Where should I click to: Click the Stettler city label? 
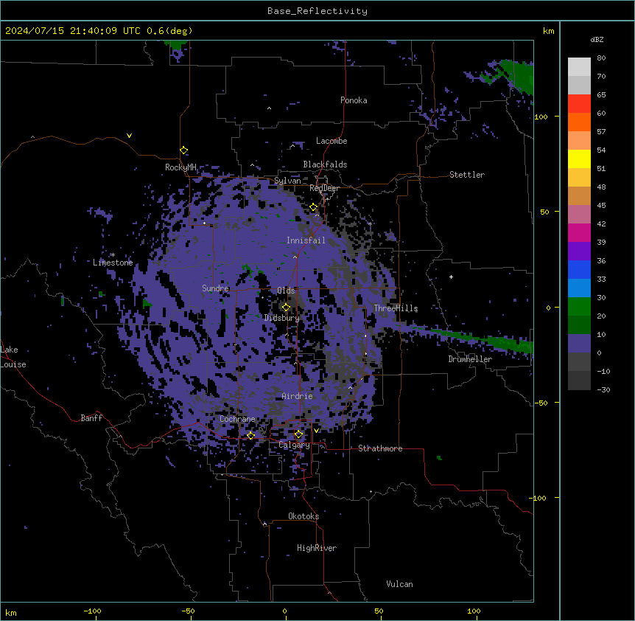point(467,175)
